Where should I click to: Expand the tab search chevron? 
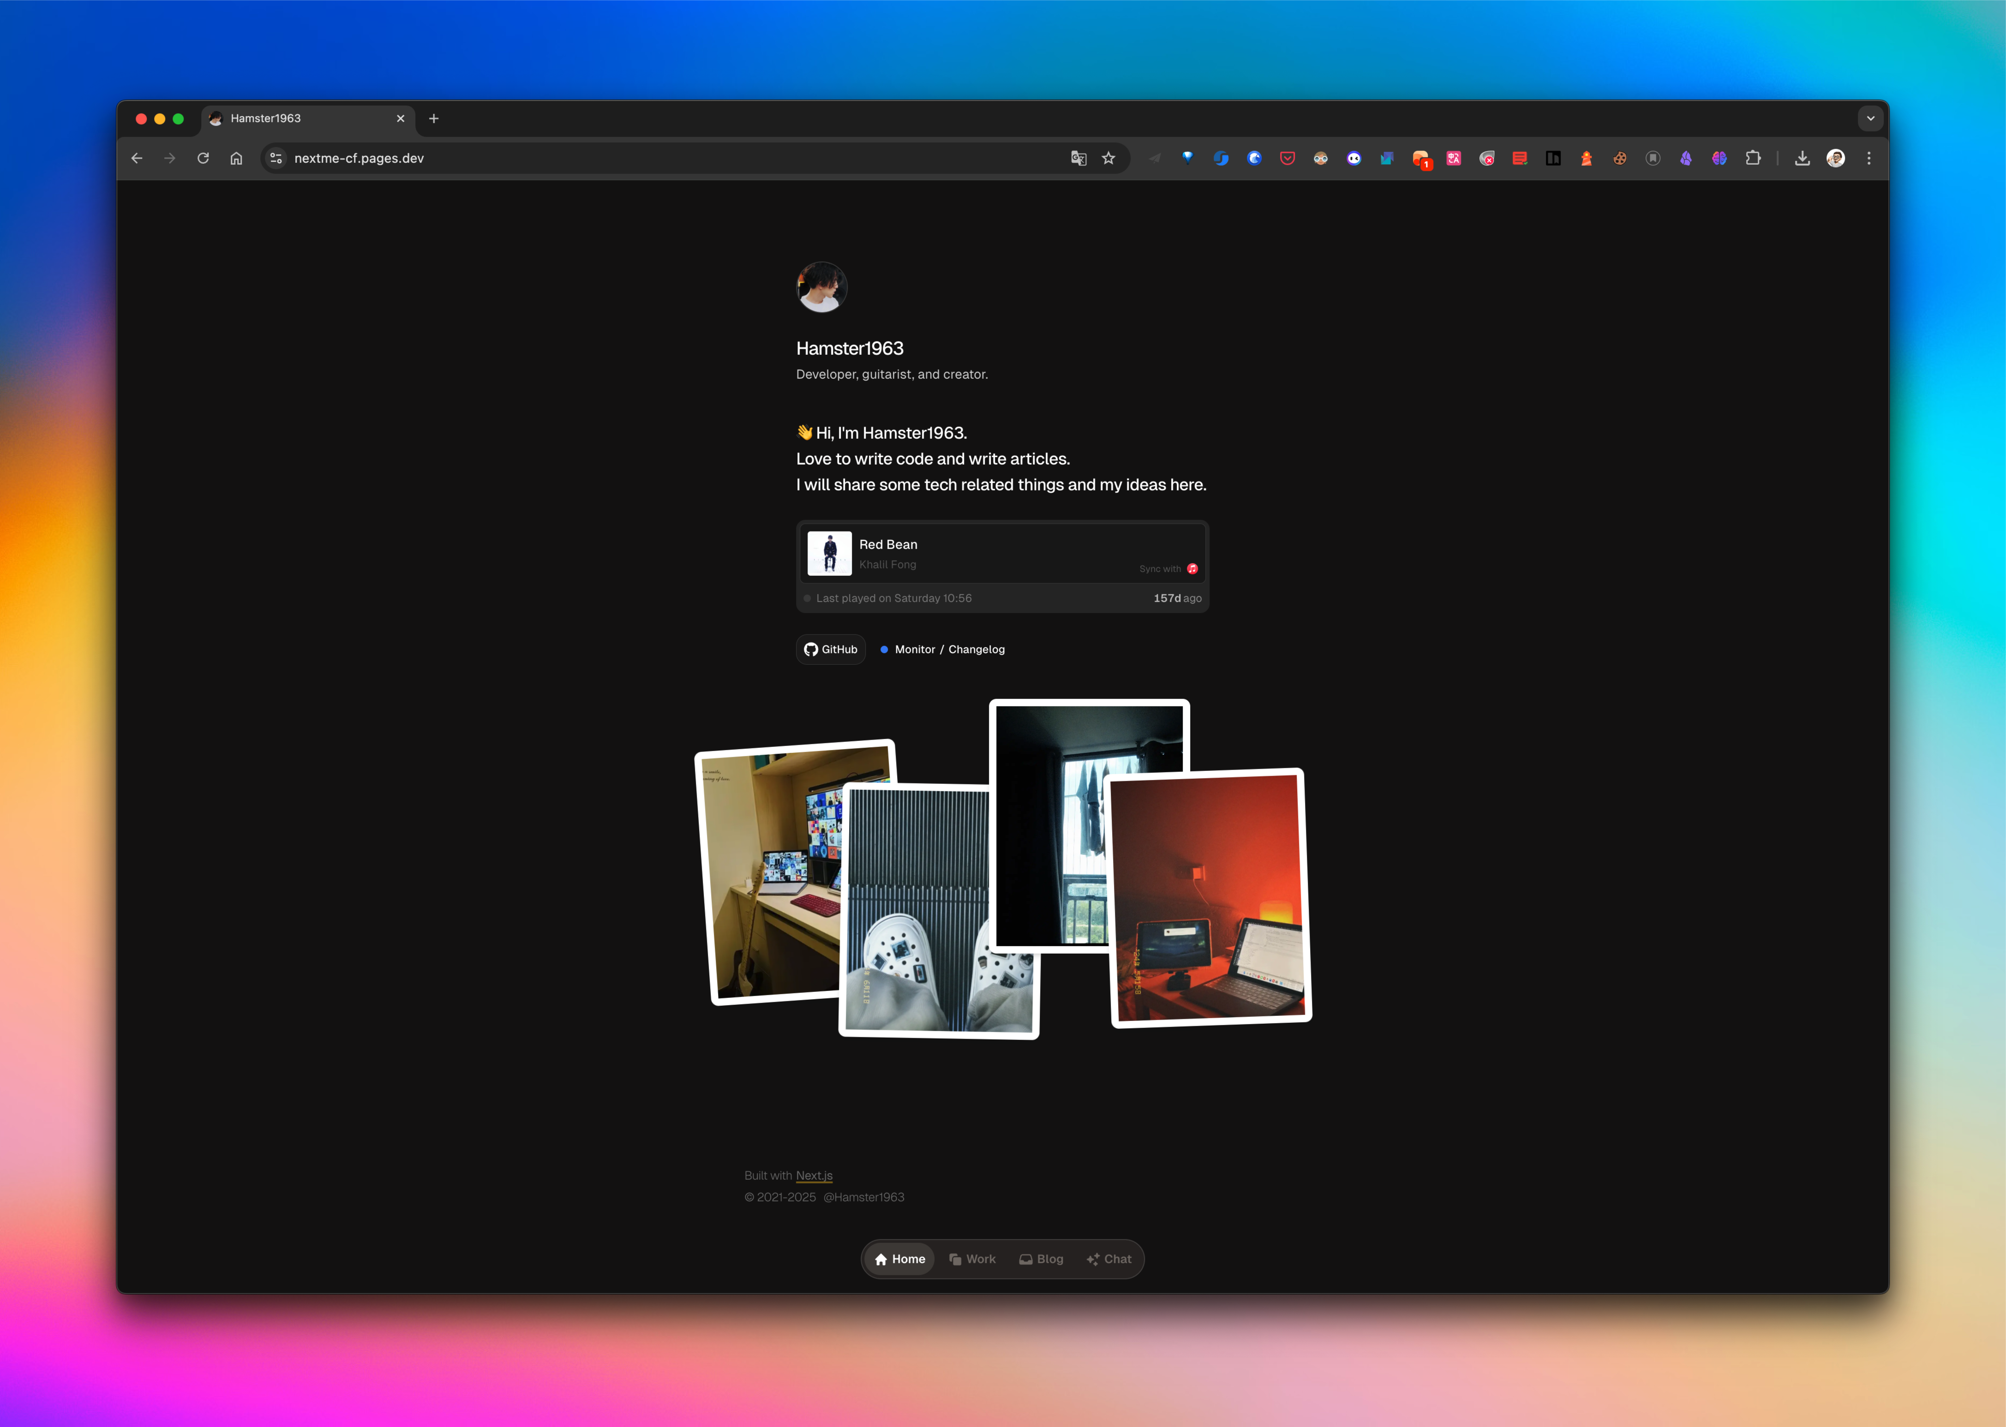pos(1871,119)
